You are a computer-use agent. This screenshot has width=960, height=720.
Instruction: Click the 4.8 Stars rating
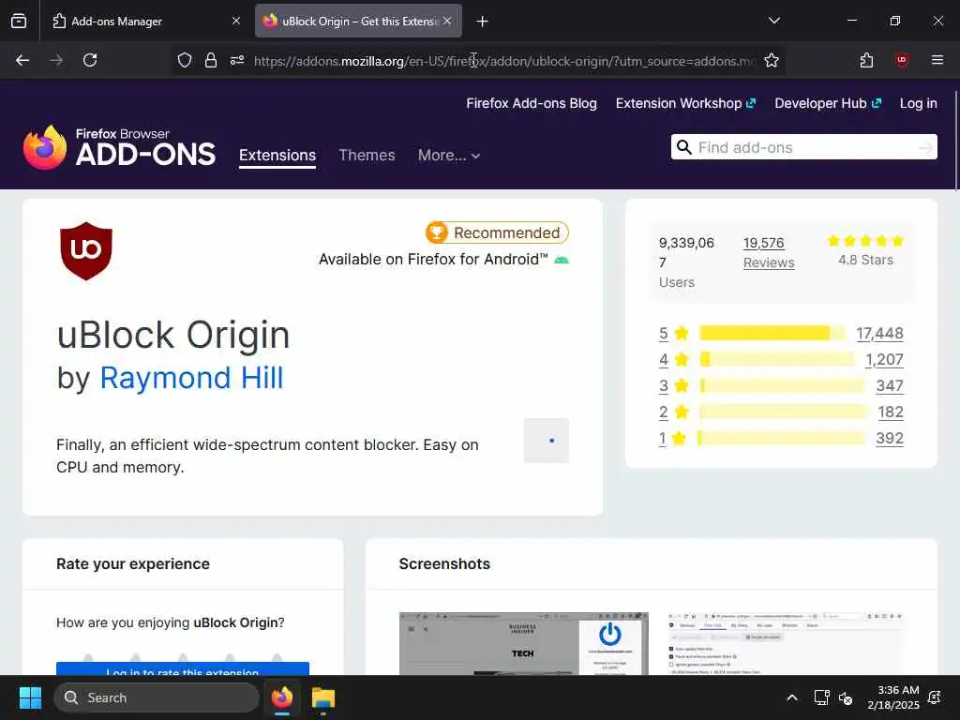coord(865,250)
